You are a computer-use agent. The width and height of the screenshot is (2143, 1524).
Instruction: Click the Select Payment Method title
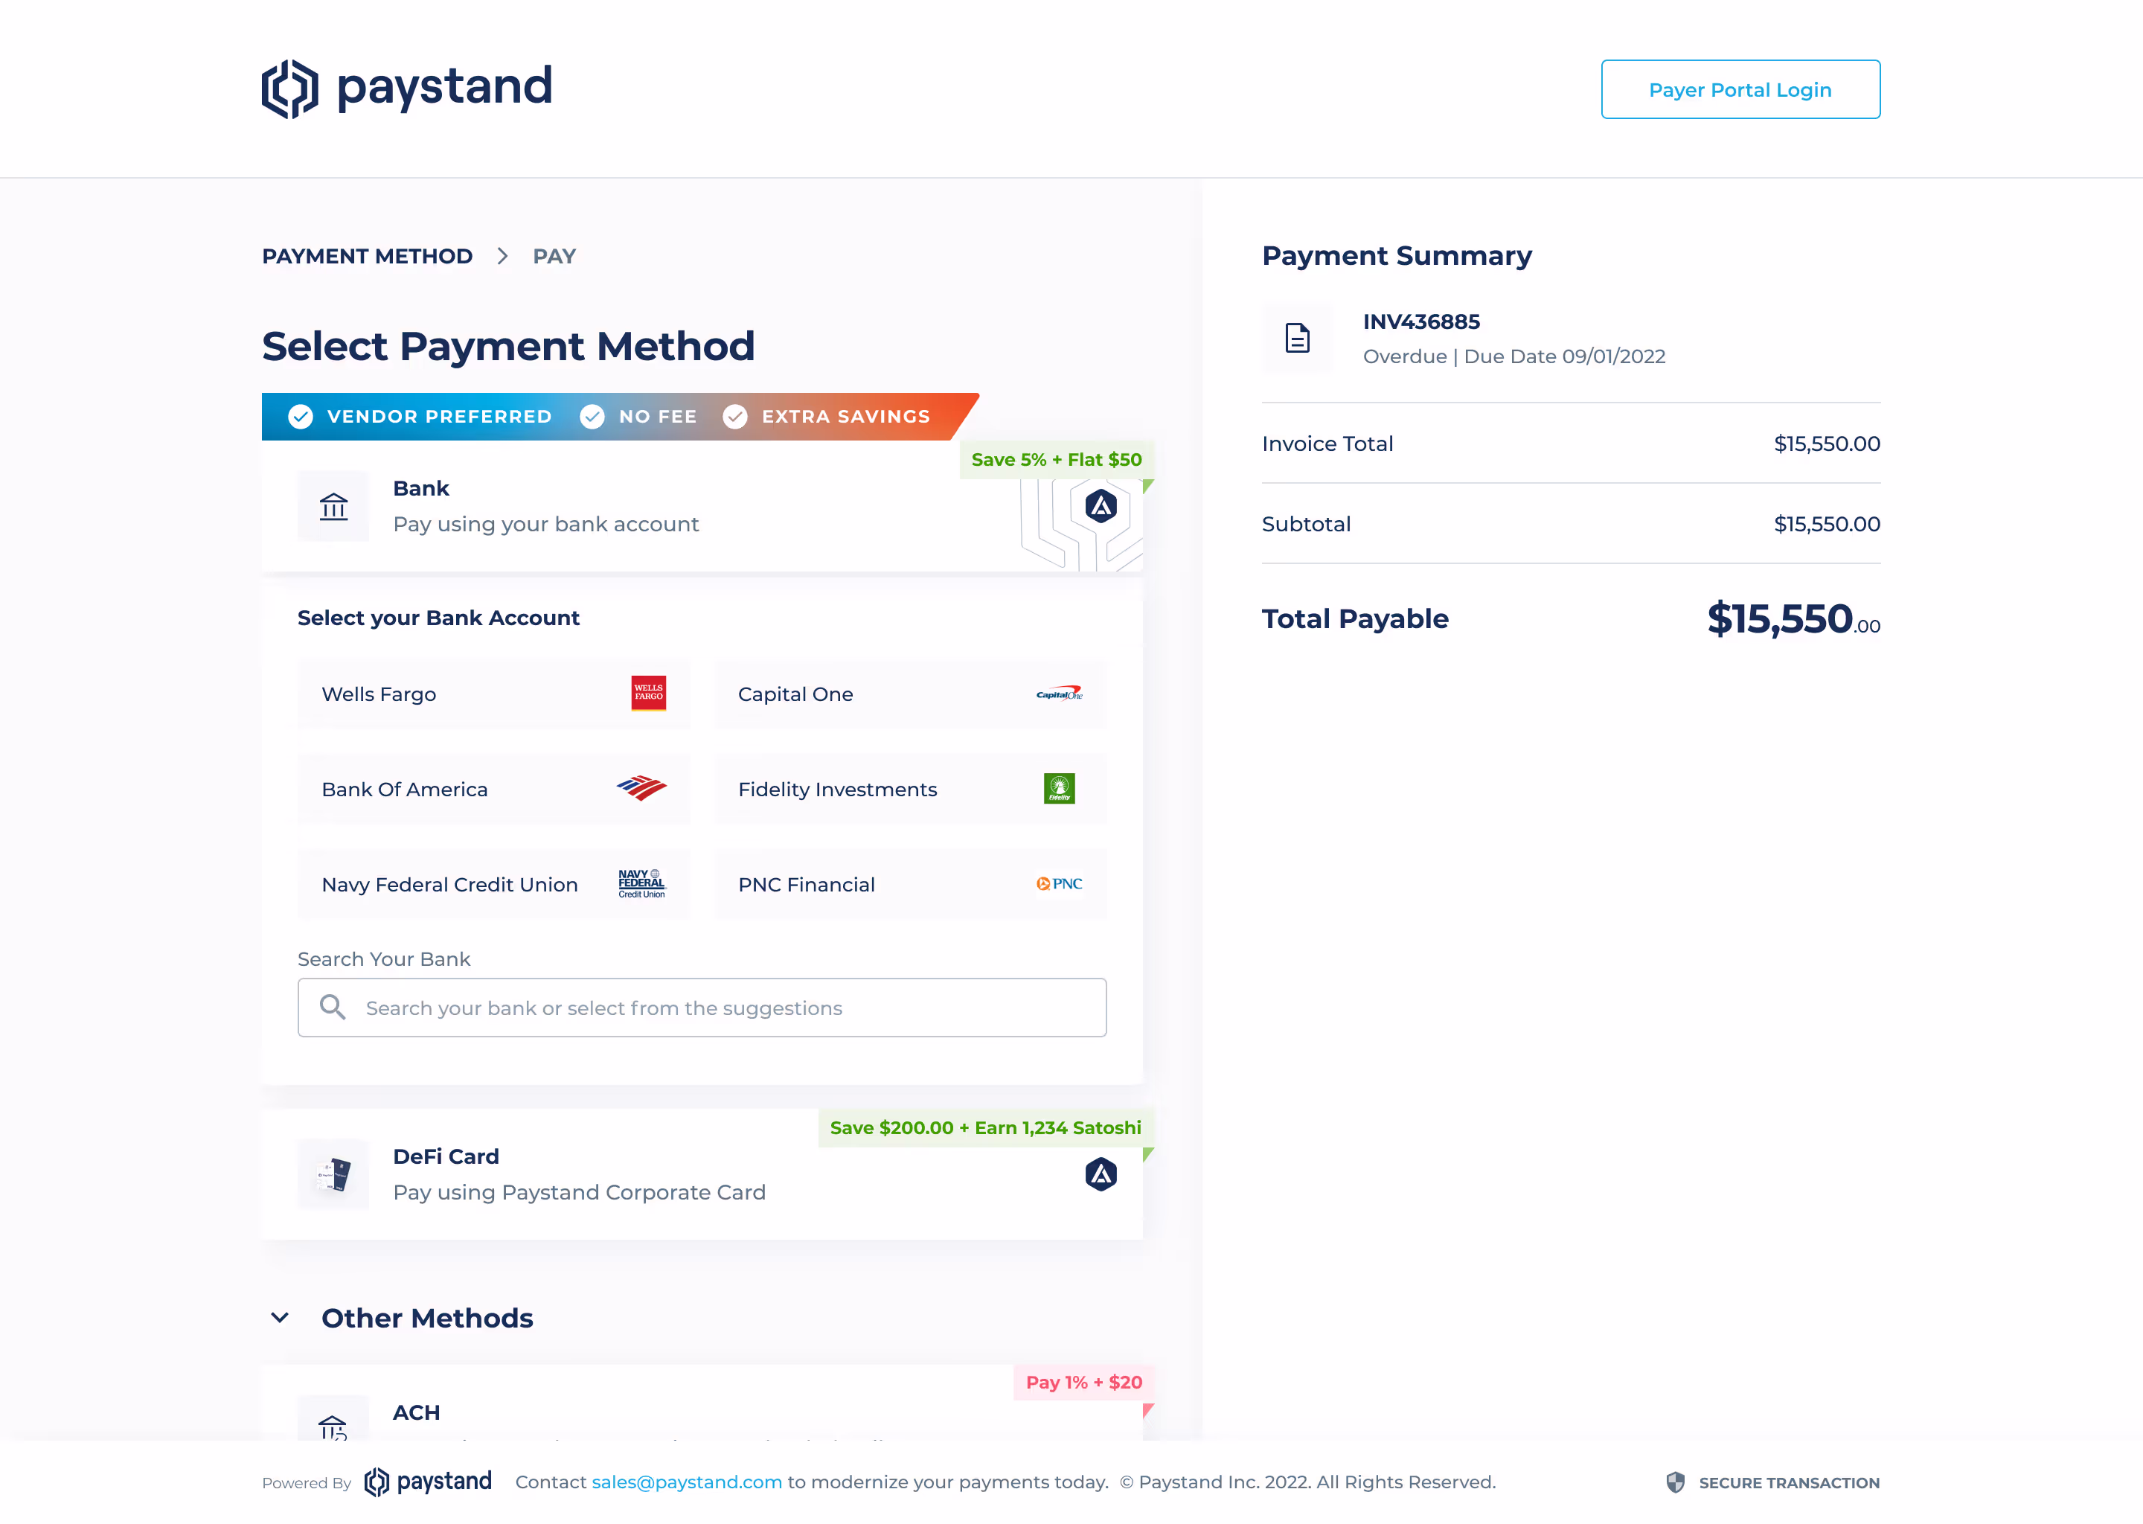pos(507,346)
